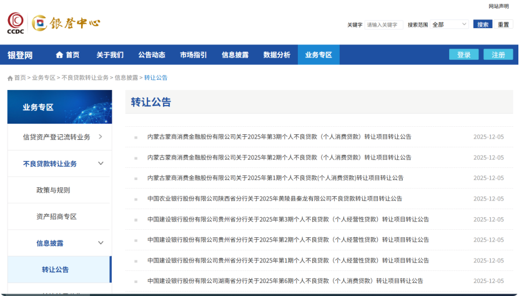Click the CCDC logo icon

[16, 22]
